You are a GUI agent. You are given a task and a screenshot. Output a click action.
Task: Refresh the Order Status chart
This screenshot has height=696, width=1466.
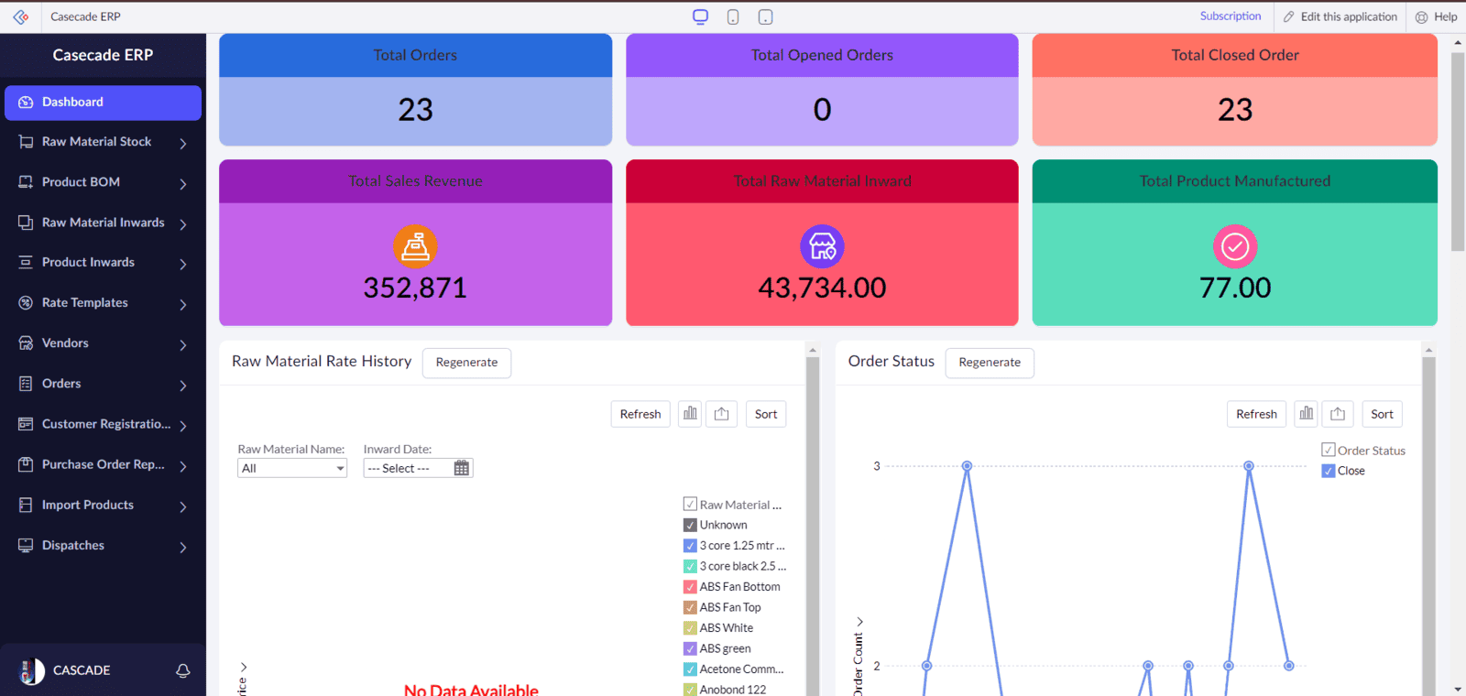click(1256, 414)
